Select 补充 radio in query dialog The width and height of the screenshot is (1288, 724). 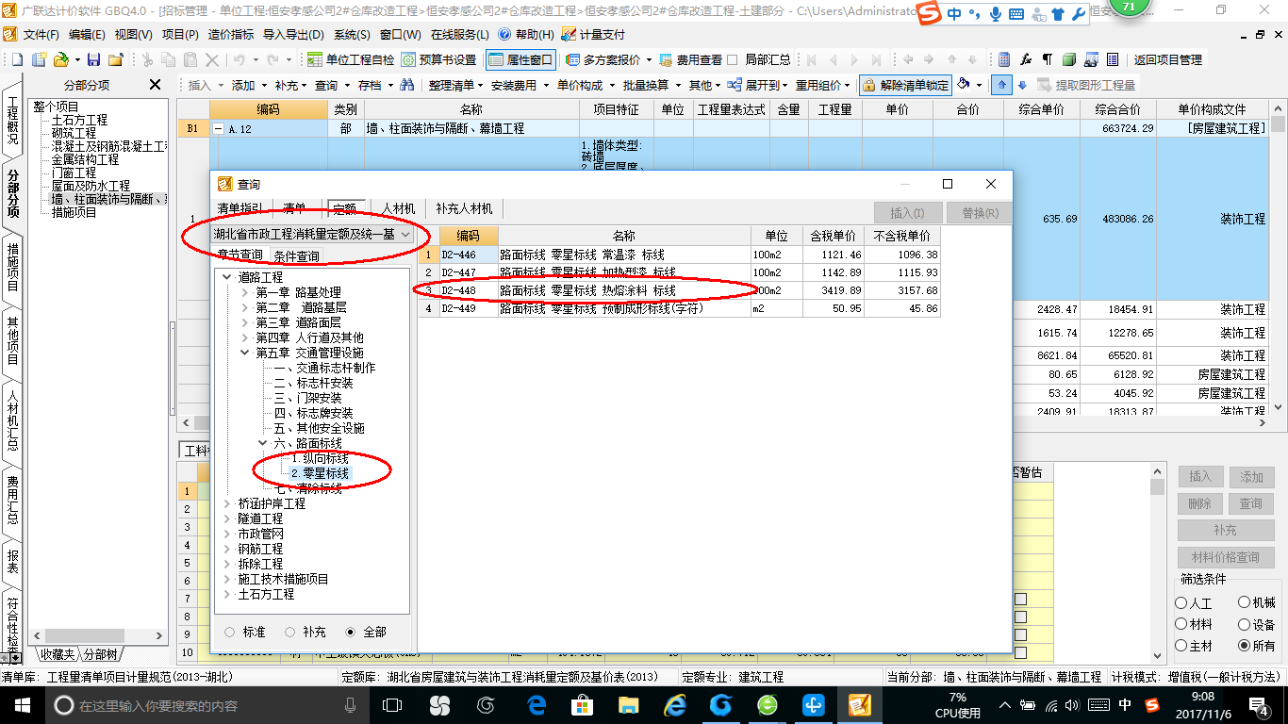point(290,633)
